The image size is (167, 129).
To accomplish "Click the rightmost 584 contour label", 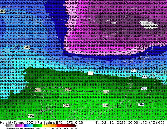I will coord(141,105).
